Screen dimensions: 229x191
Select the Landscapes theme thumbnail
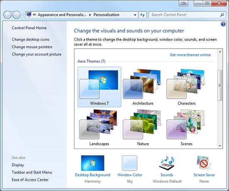tap(99, 127)
